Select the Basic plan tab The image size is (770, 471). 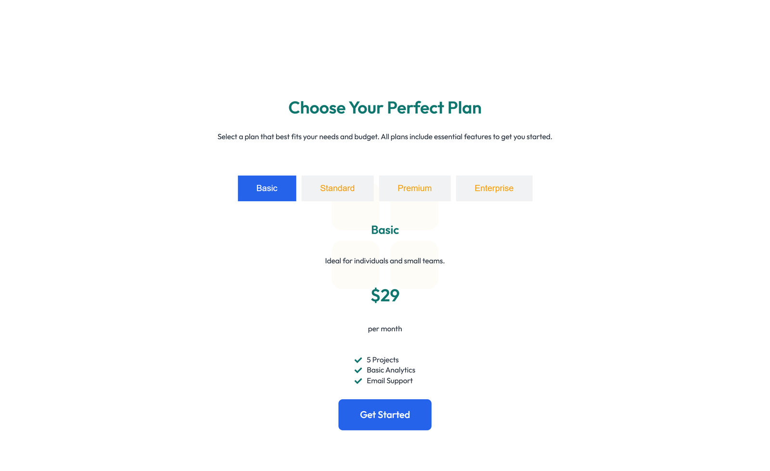pos(267,188)
